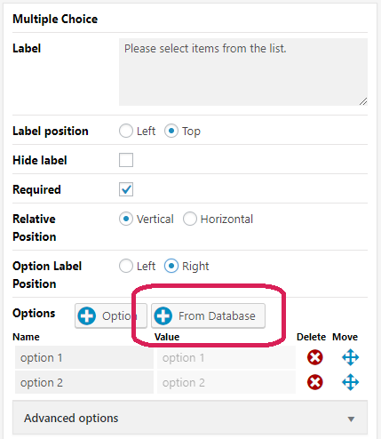
Task: Choose Horizontal relative position
Action: [190, 219]
